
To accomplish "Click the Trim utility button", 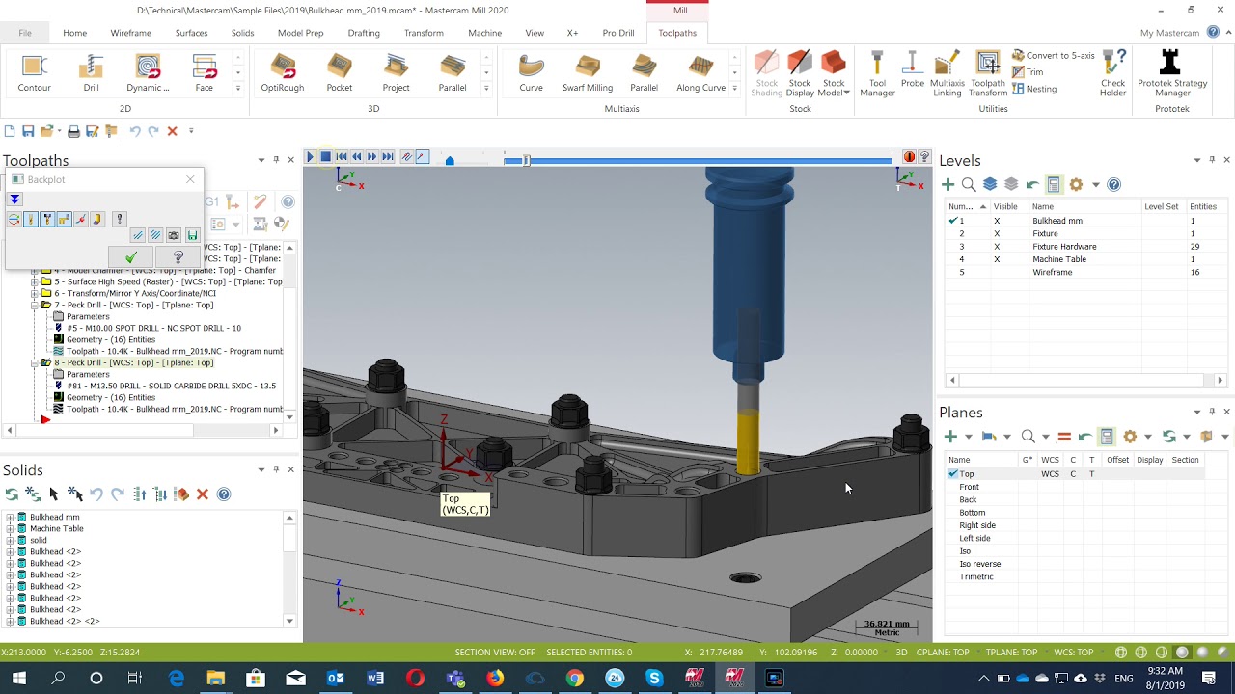I will (1028, 72).
